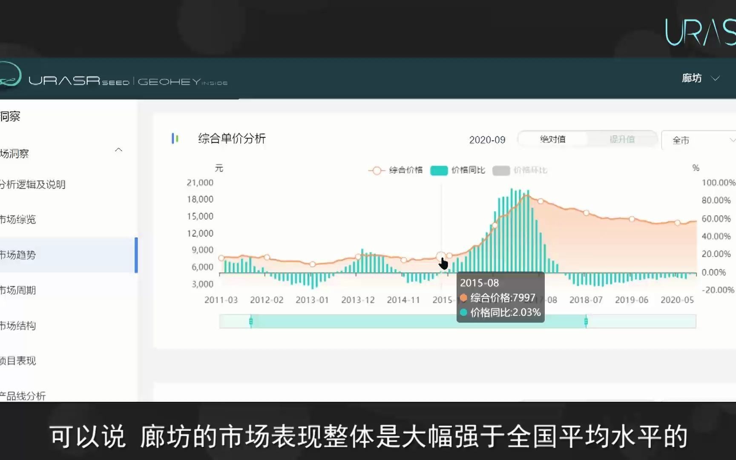
Task: Open the 项目表现 sidebar item
Action: [18, 361]
